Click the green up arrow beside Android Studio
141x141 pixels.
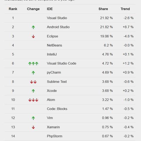coord(33,27)
